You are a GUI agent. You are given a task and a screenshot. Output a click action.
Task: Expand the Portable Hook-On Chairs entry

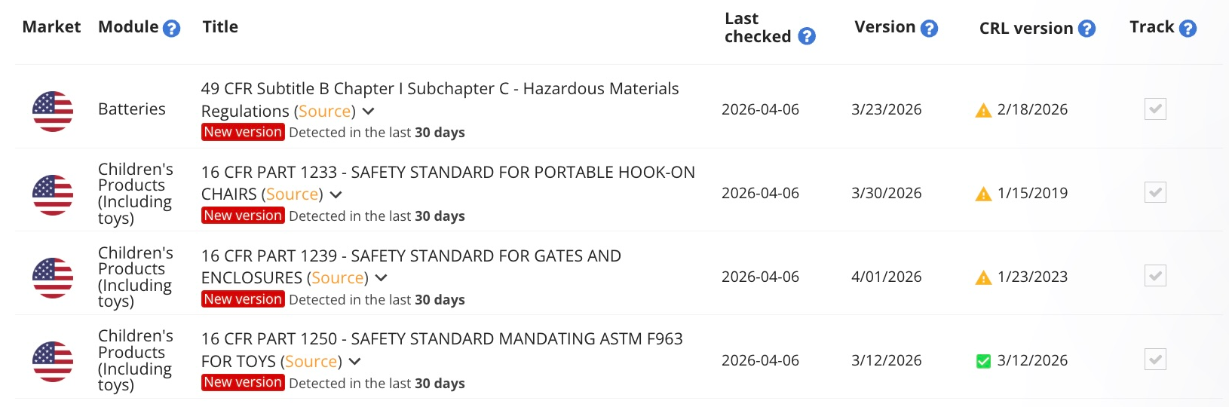pos(336,194)
